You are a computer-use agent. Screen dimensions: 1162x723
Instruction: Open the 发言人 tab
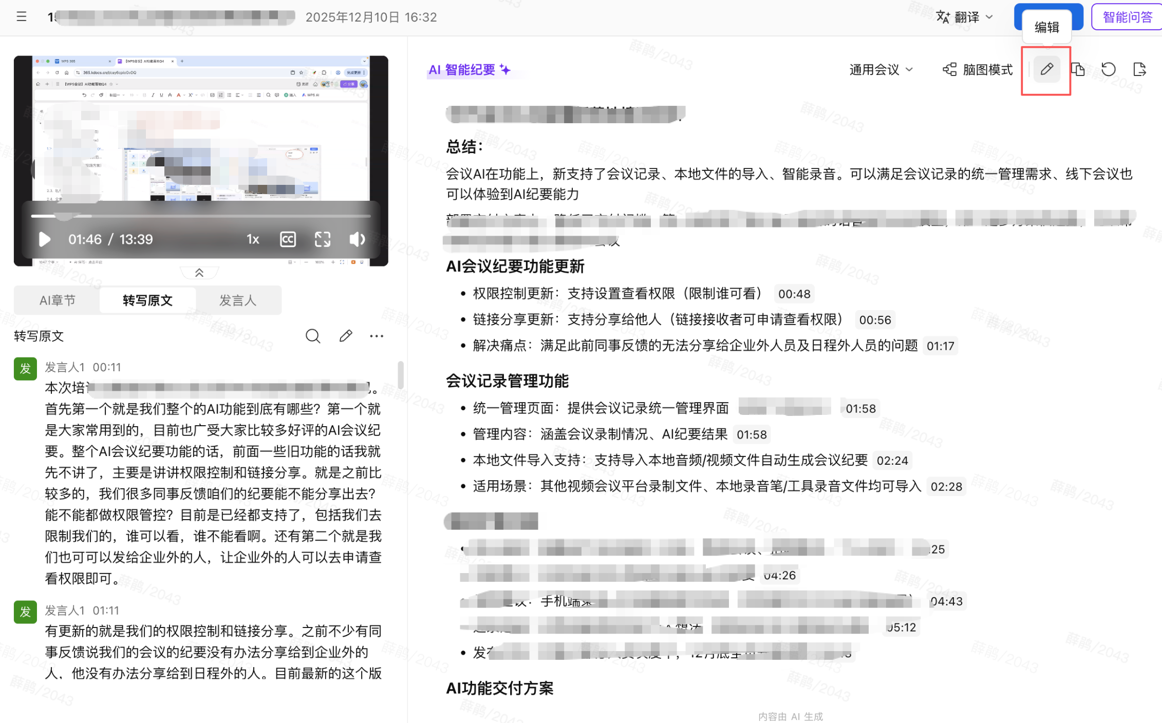coord(237,300)
